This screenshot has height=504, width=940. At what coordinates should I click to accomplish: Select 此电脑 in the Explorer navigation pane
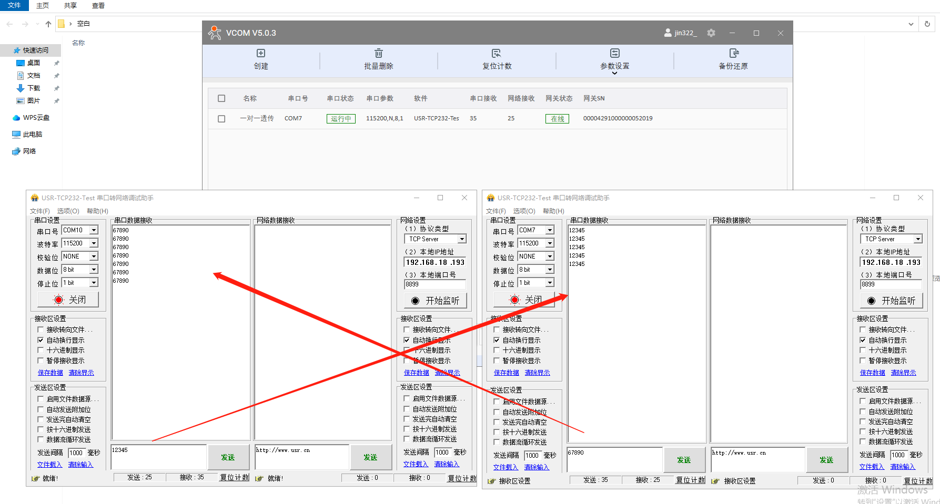32,135
